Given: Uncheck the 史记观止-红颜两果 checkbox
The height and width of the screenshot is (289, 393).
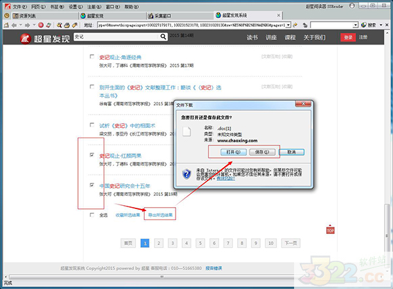Looking at the screenshot, I should pyautogui.click(x=92, y=155).
